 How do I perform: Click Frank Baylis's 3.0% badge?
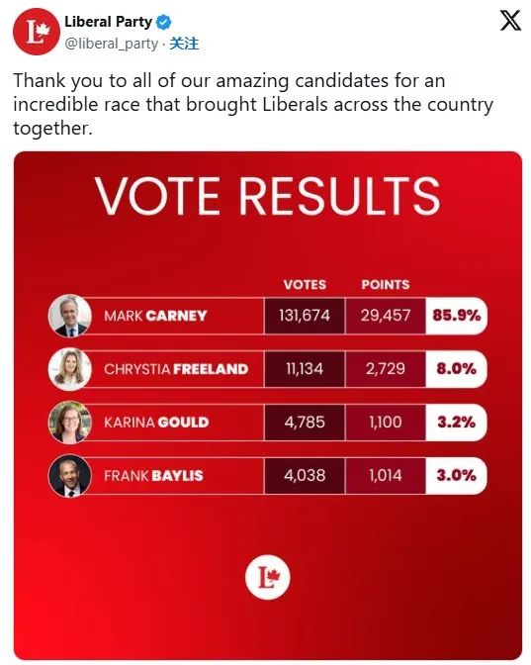click(457, 475)
